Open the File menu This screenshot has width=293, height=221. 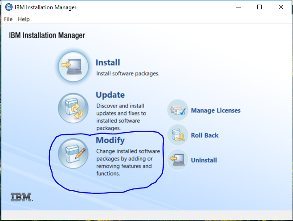[8, 19]
